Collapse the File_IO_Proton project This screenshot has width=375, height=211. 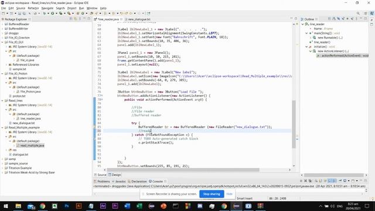pyautogui.click(x=2, y=74)
